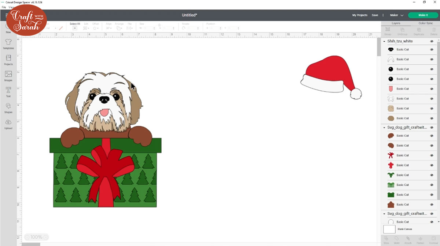Open the Offset tool dropdown
440x246 pixels.
point(96,28)
